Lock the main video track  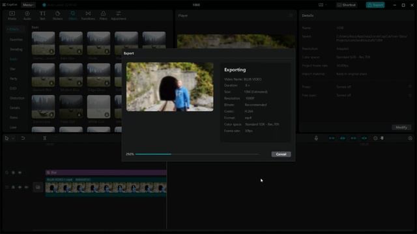click(13, 187)
